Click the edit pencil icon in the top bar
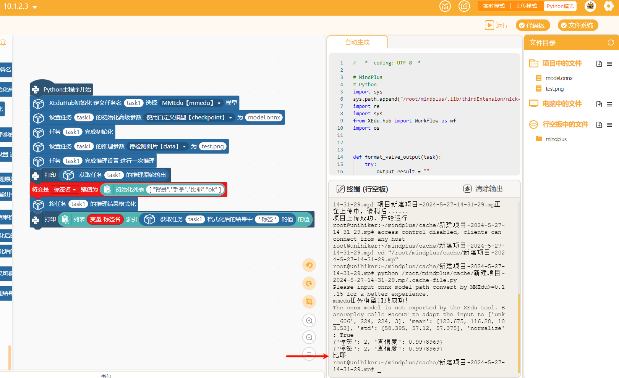 (464, 6)
